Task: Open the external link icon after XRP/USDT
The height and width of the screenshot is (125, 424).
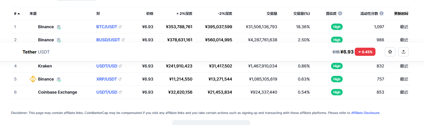Action: click(120, 79)
